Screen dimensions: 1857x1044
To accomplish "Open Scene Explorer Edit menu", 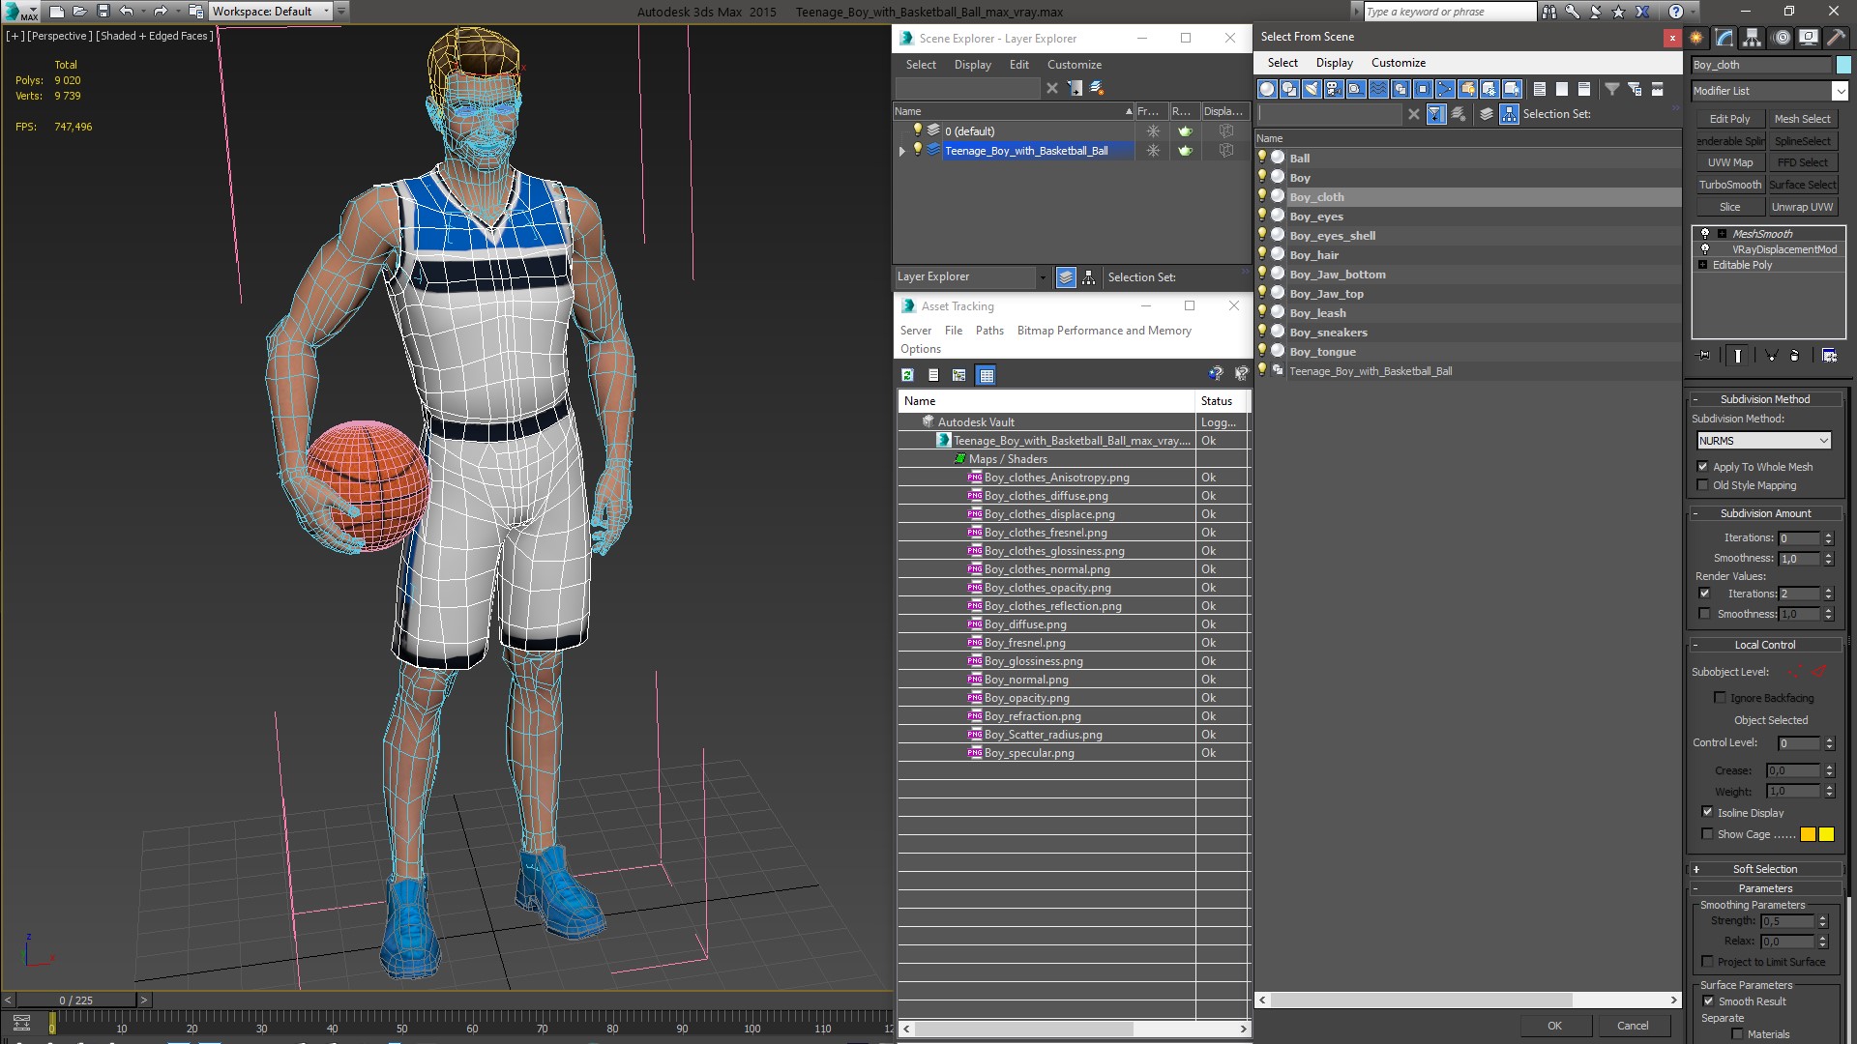I will (1019, 65).
